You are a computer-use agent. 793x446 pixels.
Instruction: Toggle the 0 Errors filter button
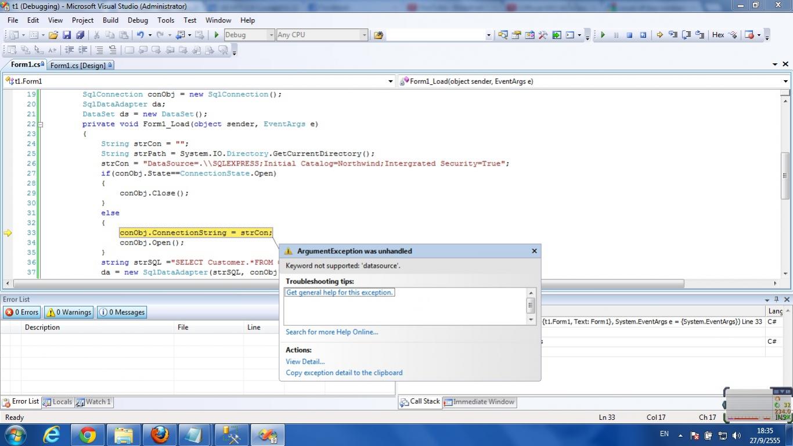[21, 312]
